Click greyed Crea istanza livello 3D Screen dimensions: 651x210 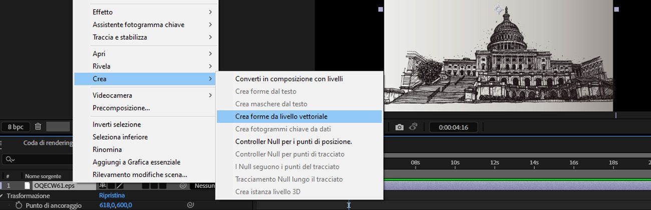coord(299,192)
